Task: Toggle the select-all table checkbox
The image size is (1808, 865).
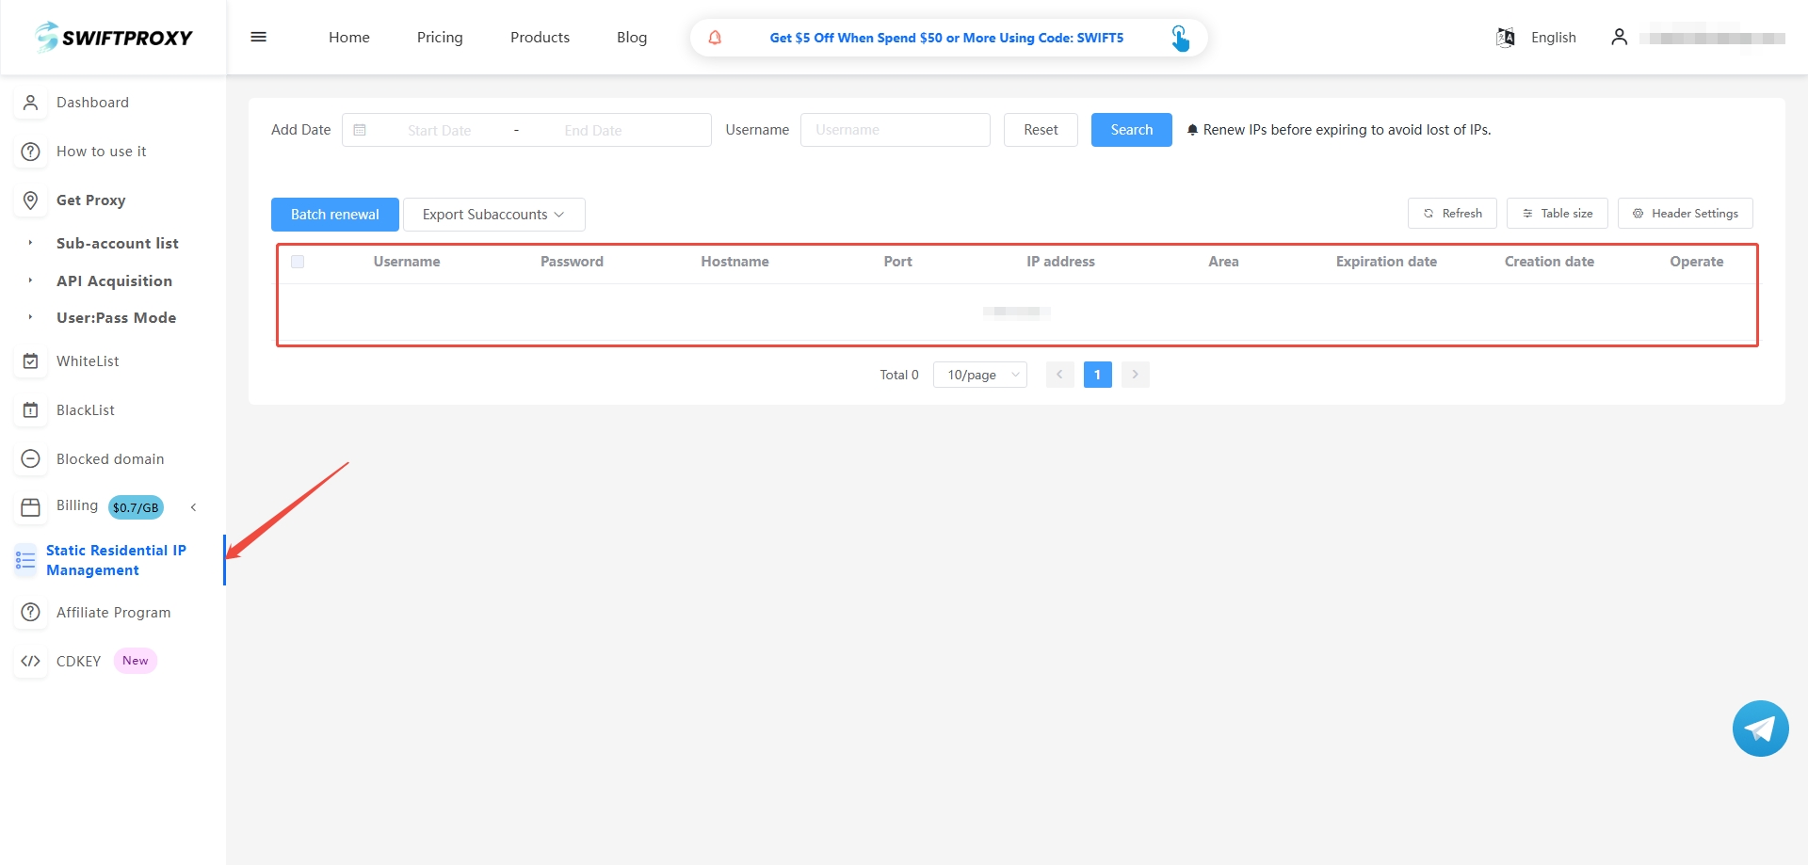Action: pos(298,262)
